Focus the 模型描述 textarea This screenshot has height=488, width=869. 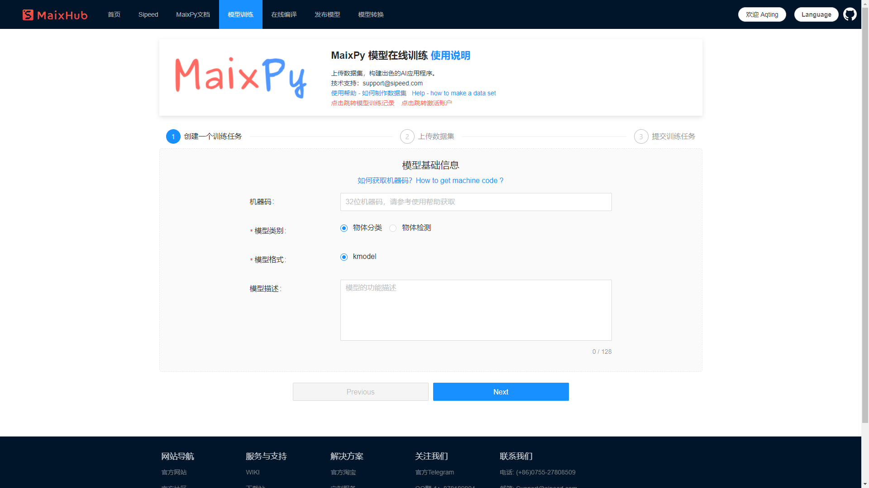tap(476, 310)
